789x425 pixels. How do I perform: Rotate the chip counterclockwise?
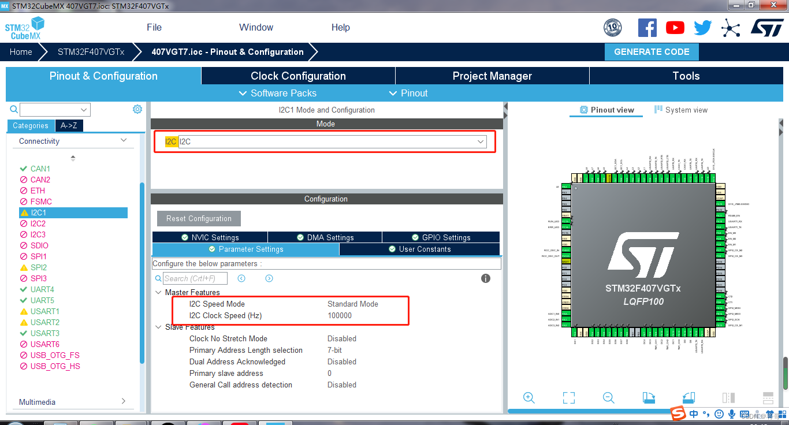[x=687, y=398]
